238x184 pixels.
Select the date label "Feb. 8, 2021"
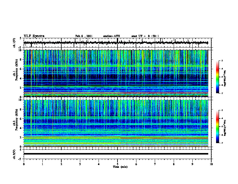[x=84, y=36]
